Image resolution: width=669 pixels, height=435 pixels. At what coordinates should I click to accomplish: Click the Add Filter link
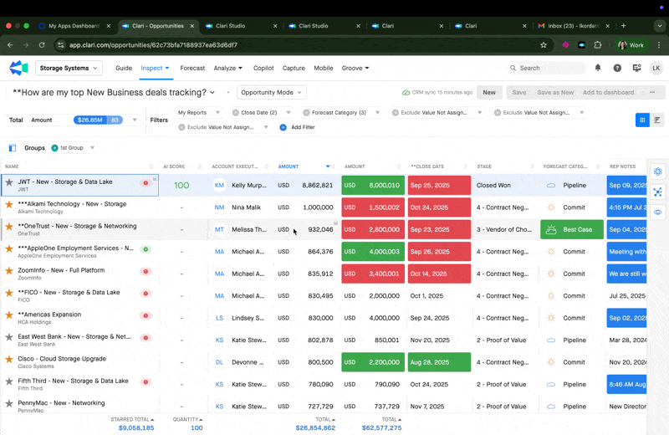(x=303, y=127)
